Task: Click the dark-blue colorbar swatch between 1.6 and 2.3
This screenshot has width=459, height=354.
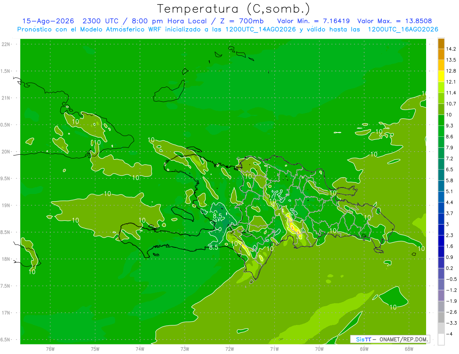Action: (441, 241)
